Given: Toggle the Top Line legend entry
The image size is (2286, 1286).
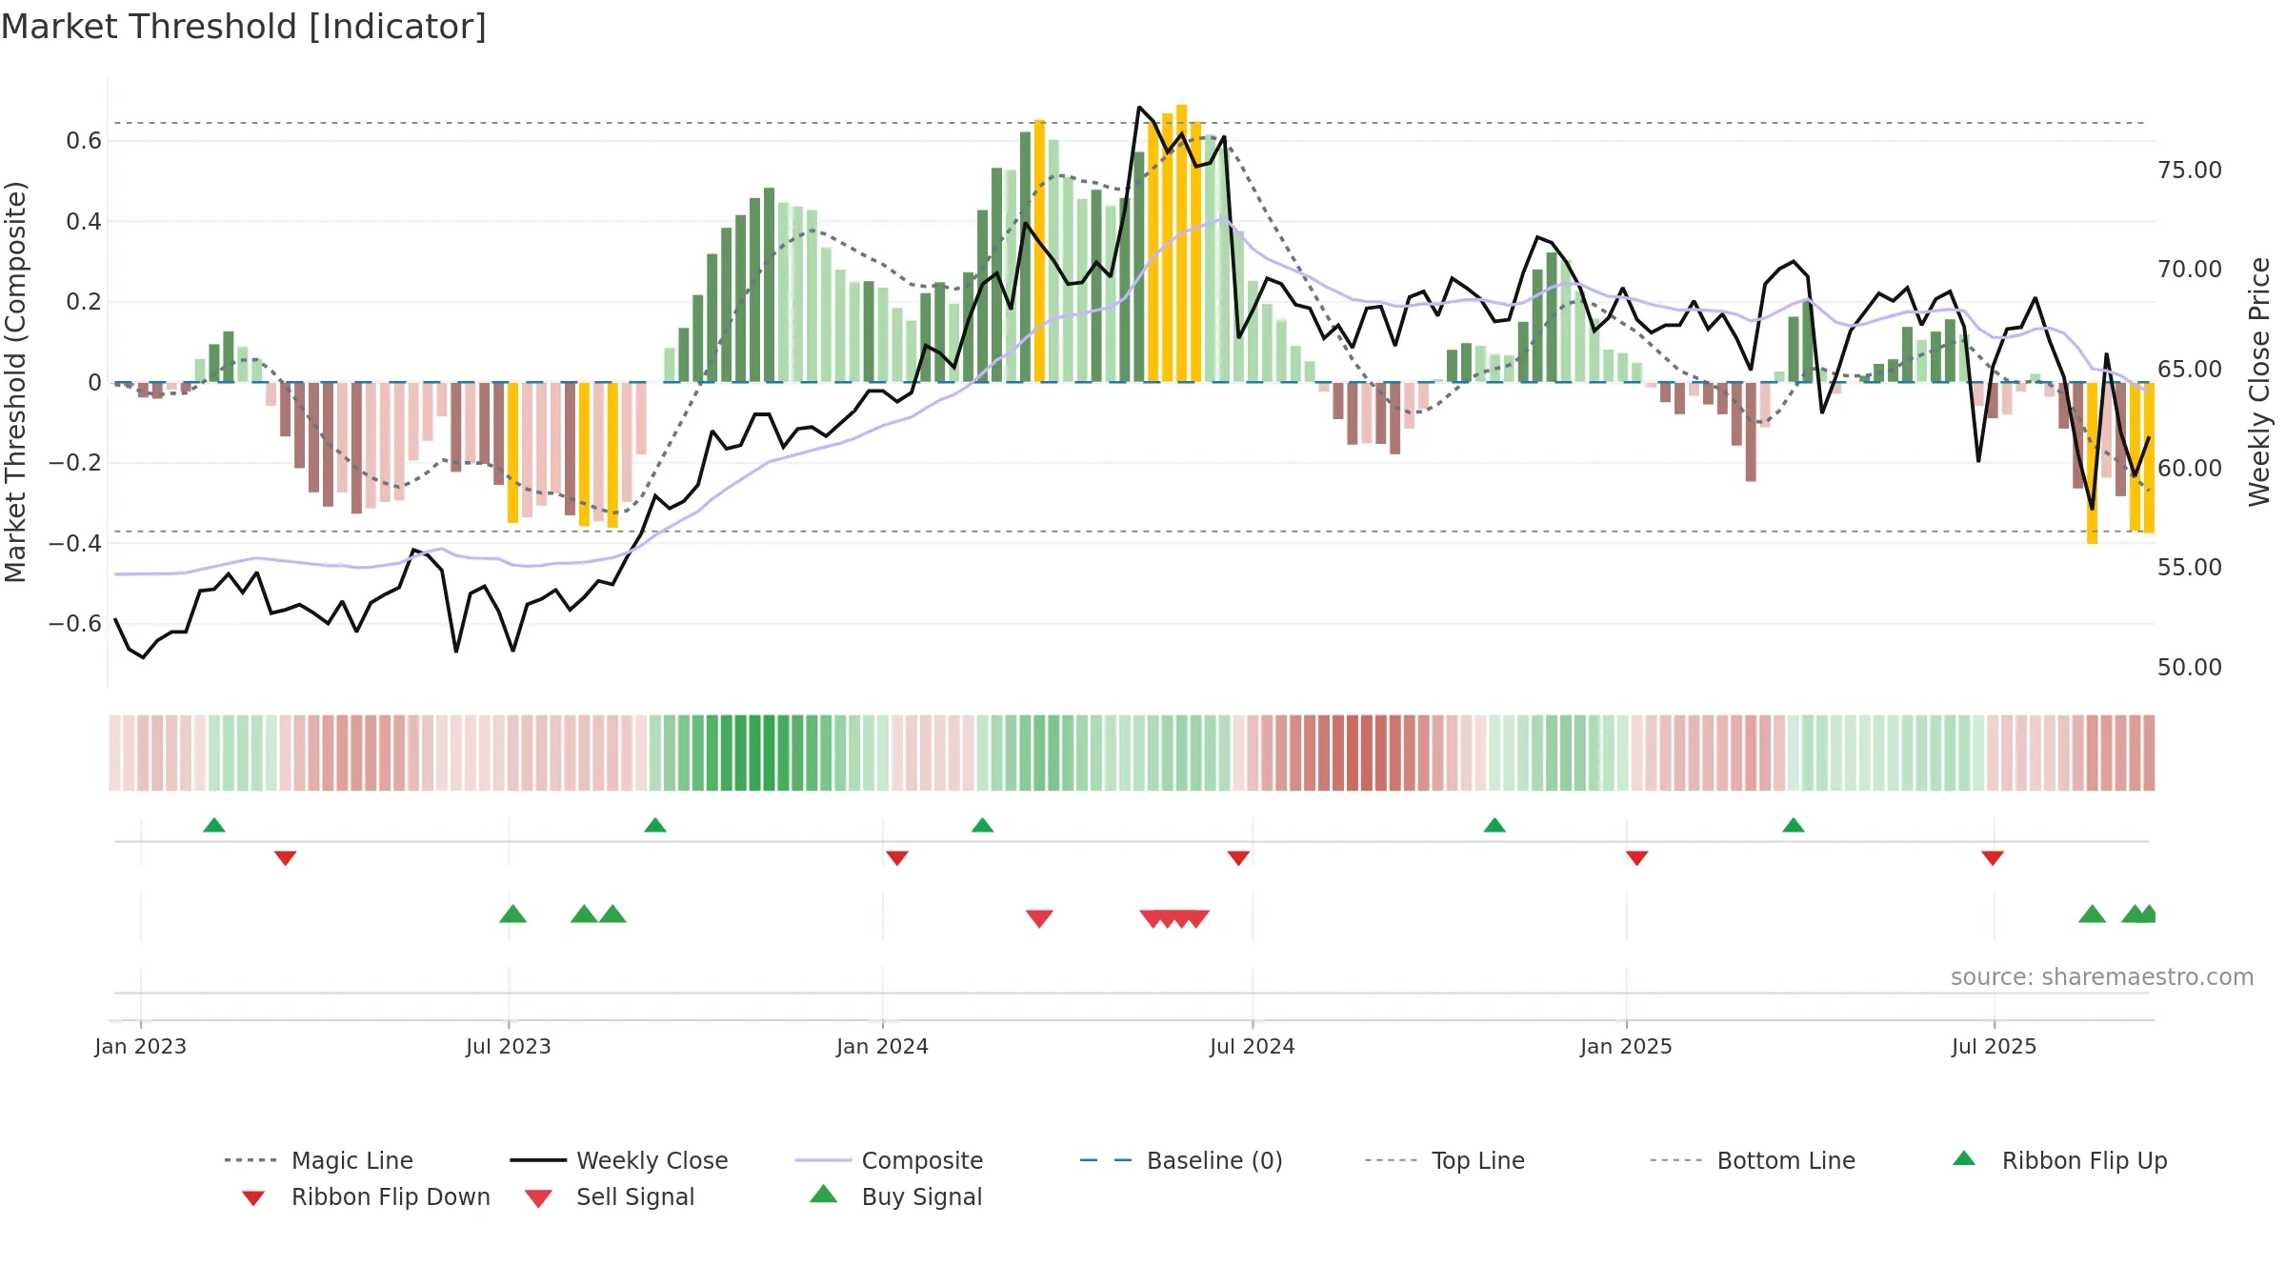Looking at the screenshot, I should point(1444,1160).
